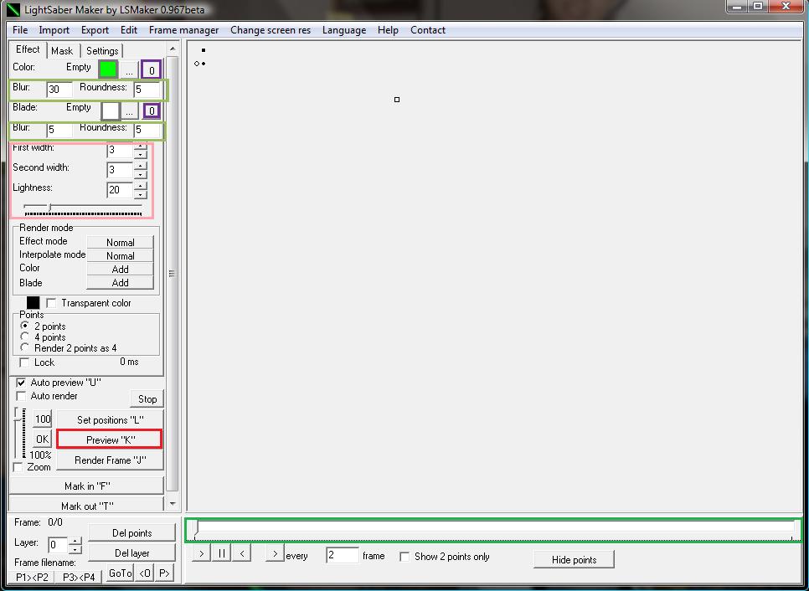
Task: Change Interpolate mode Normal button
Action: point(121,256)
